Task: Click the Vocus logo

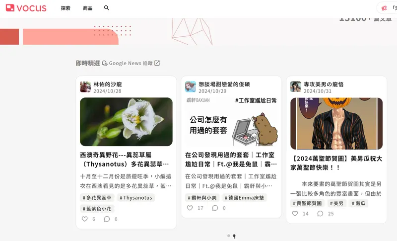Action: point(26,8)
